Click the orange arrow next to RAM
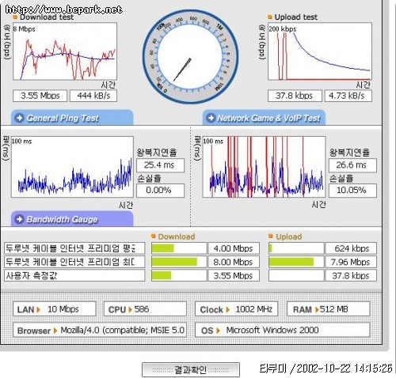The width and height of the screenshot is (396, 378). [317, 309]
